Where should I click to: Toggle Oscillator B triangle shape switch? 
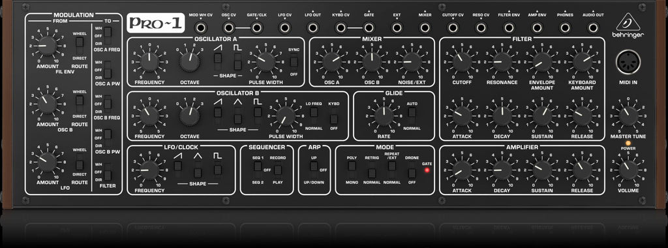pos(237,115)
